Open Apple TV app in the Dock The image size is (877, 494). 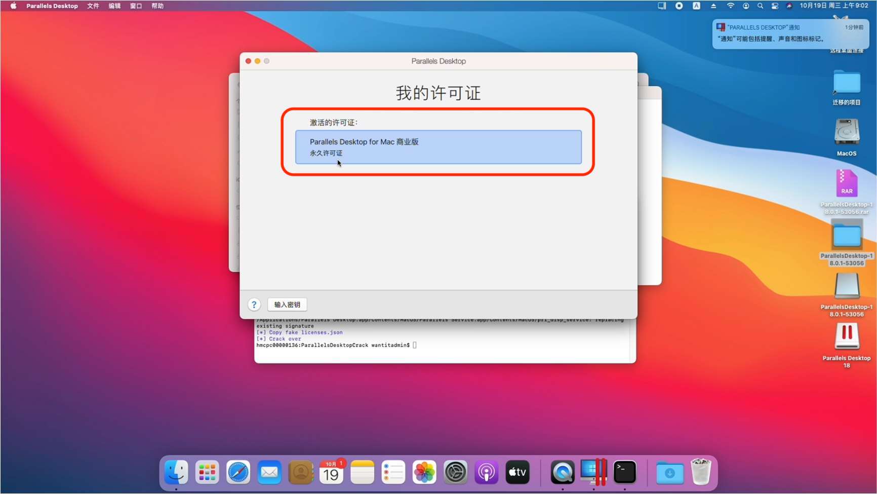pos(517,472)
